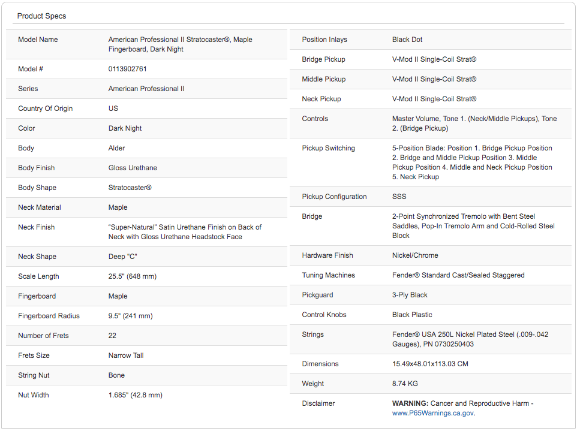Click the Nickel/Chrome hardware finish value
Image resolution: width=577 pixels, height=431 pixels.
coord(415,255)
